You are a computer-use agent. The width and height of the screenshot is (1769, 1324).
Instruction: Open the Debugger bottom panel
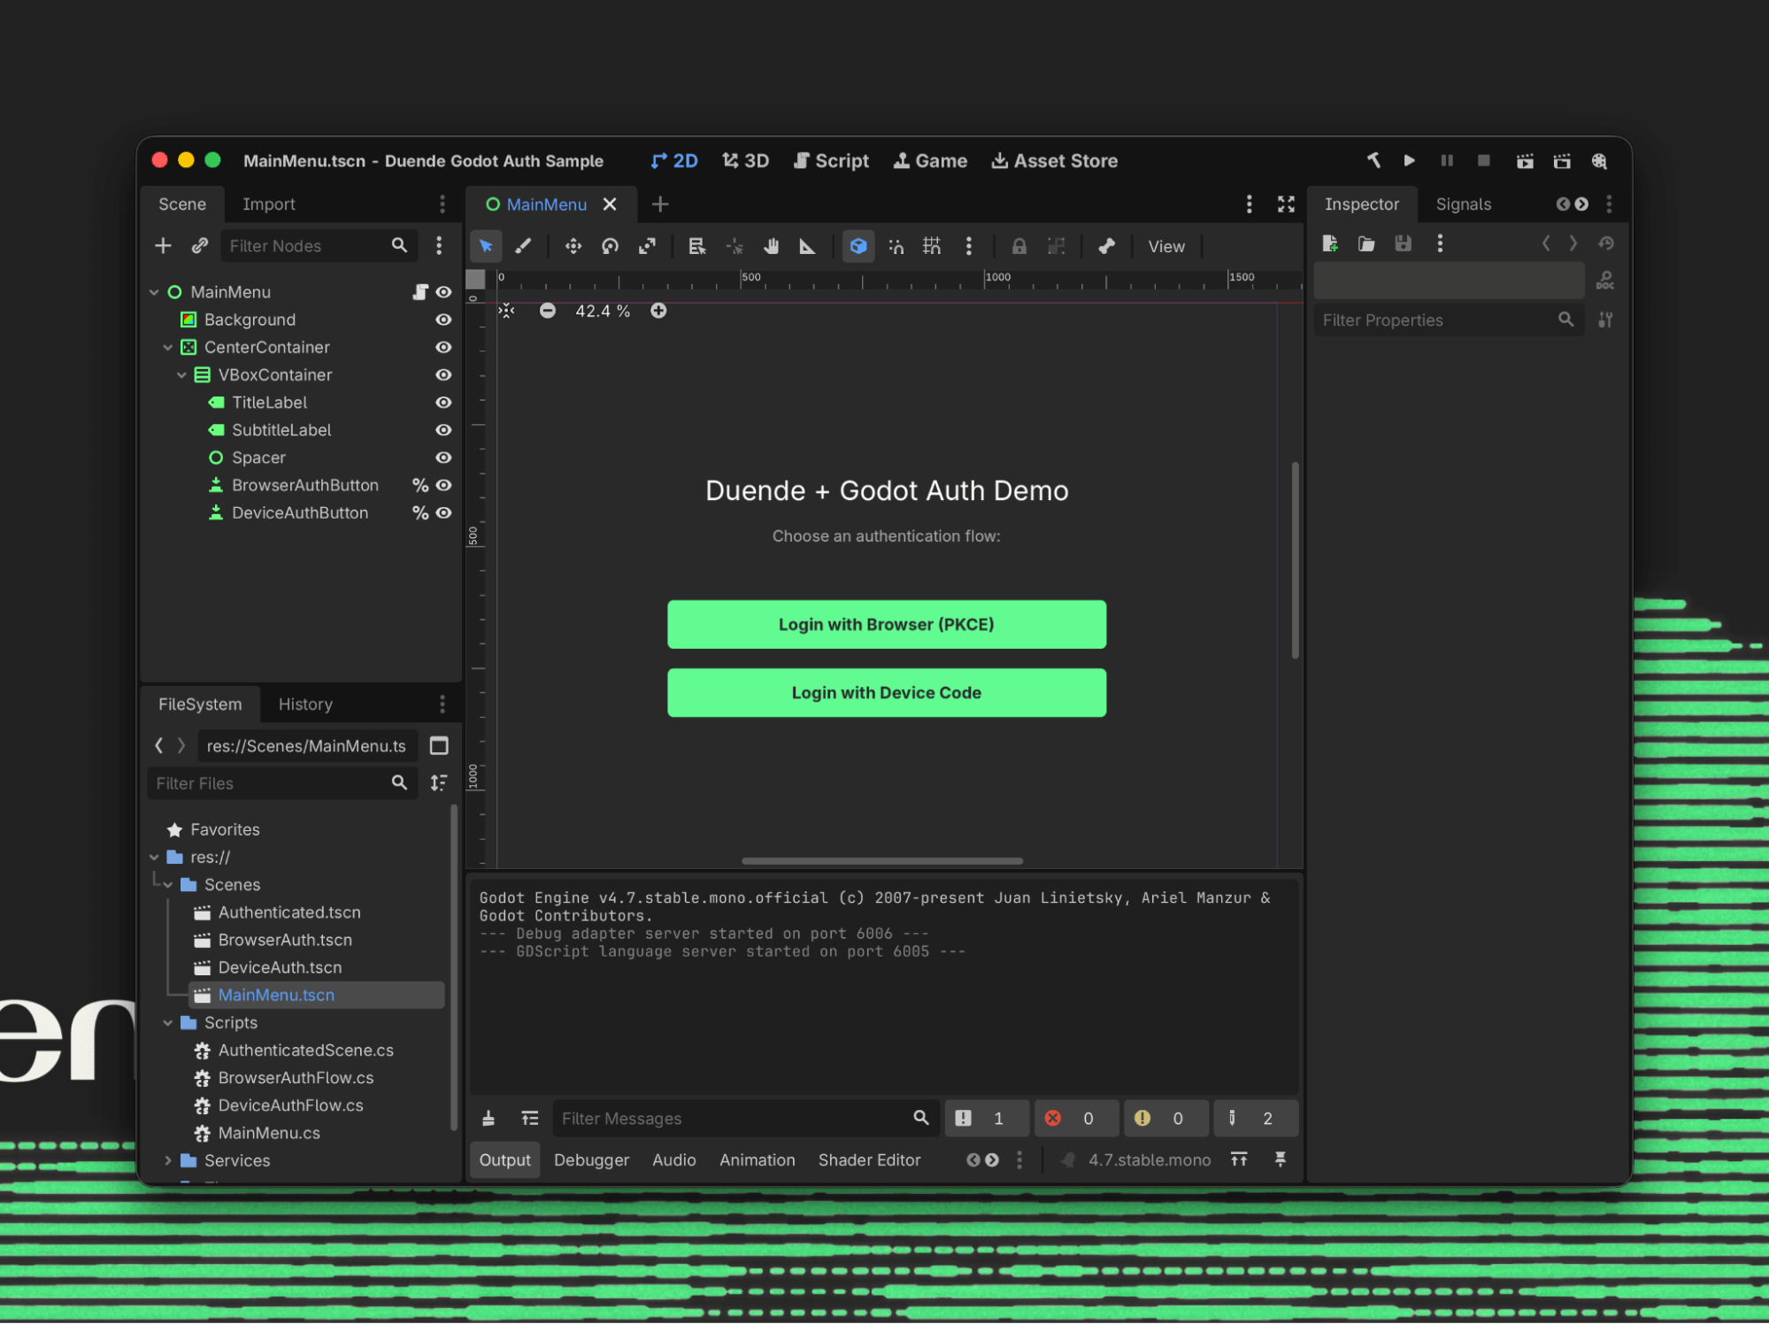(x=591, y=1160)
